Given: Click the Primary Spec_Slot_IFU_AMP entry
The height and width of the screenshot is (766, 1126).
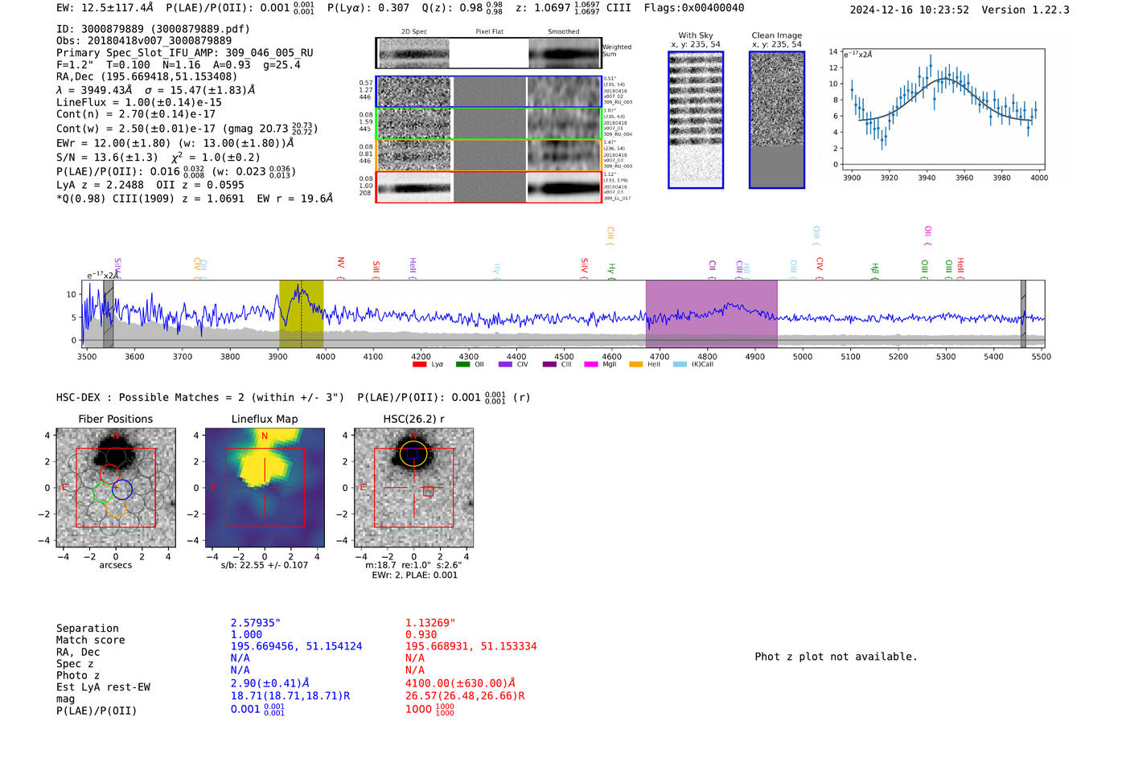Looking at the screenshot, I should (x=185, y=53).
